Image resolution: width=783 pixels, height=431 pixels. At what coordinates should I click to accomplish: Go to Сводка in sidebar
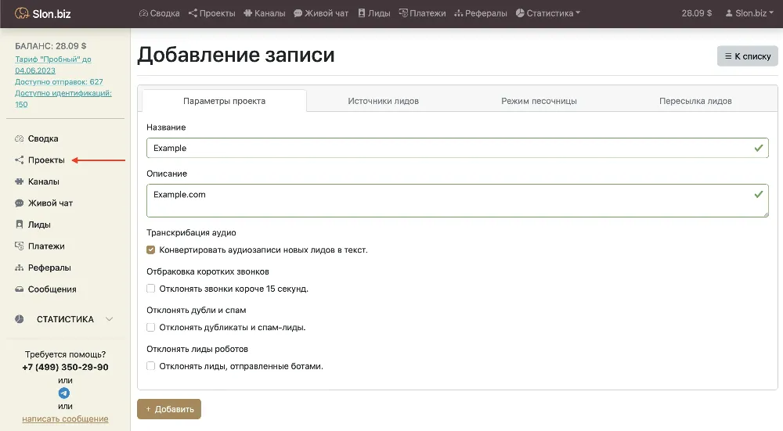tap(43, 138)
